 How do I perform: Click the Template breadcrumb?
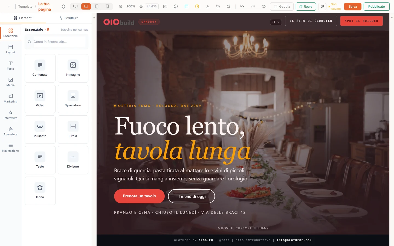(x=25, y=7)
